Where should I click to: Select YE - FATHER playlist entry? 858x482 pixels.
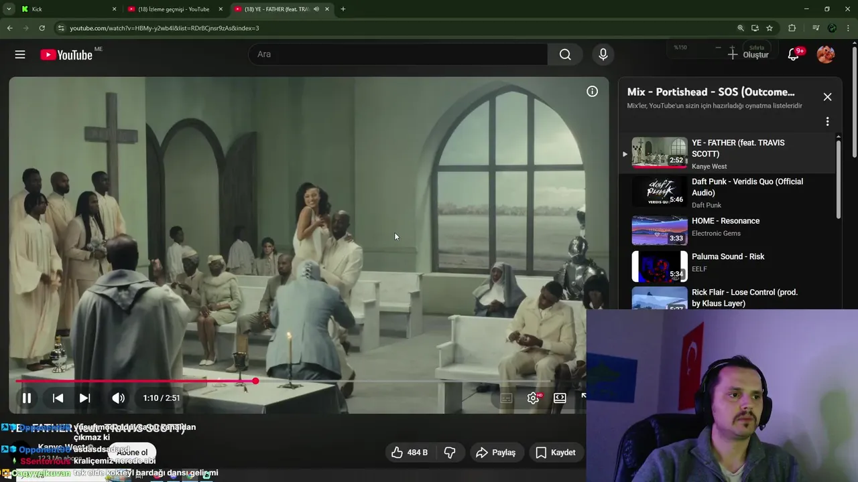point(728,153)
